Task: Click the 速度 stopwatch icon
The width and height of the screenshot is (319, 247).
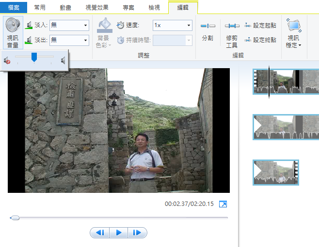Action: coord(120,25)
